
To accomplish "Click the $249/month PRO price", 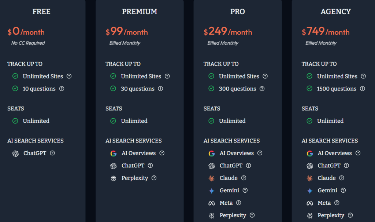I will click(228, 32).
